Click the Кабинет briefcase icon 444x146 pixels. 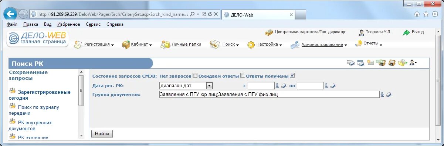[x=126, y=44]
